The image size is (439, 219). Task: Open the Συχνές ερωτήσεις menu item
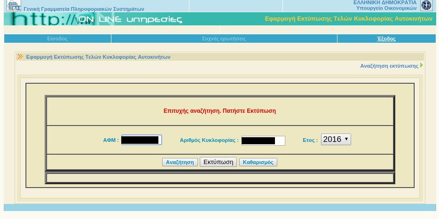(224, 39)
